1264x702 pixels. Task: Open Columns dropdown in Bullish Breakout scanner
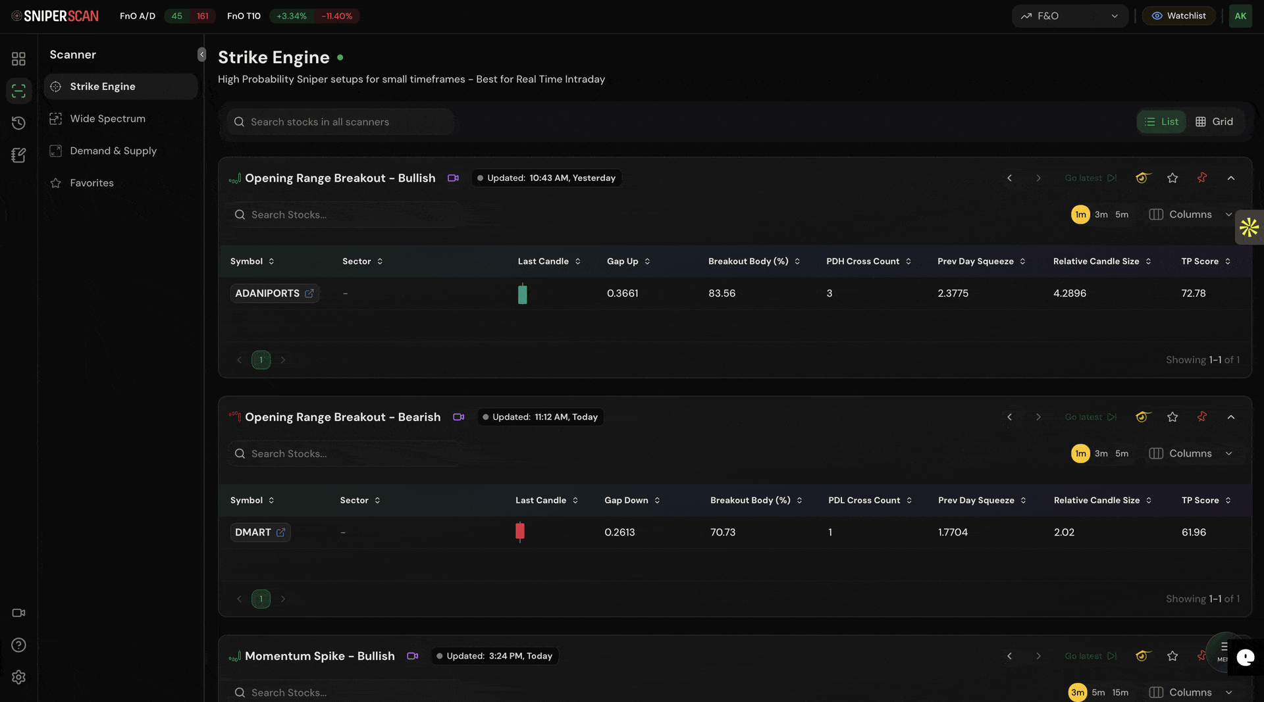pos(1190,214)
